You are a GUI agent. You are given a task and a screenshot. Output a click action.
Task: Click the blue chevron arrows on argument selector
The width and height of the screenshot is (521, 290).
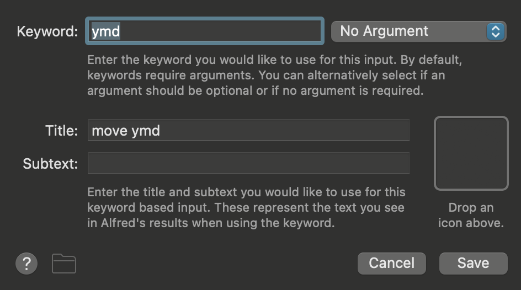[495, 31]
